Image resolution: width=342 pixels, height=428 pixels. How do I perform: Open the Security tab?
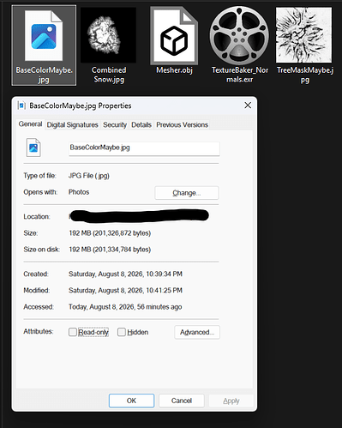tap(115, 124)
